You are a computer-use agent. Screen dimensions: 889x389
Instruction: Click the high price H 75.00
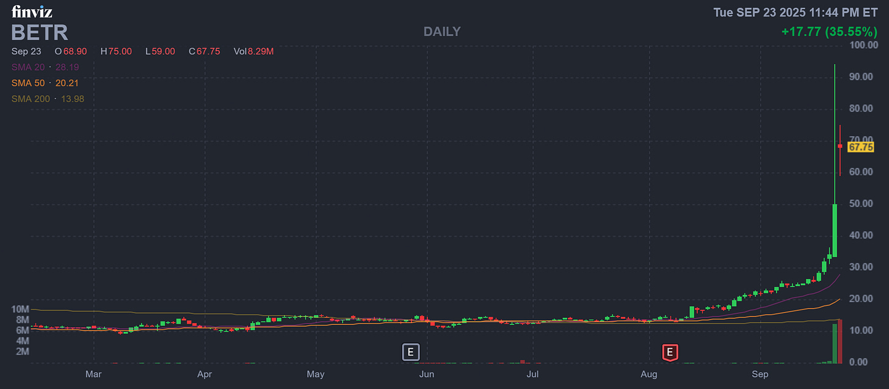pos(116,51)
